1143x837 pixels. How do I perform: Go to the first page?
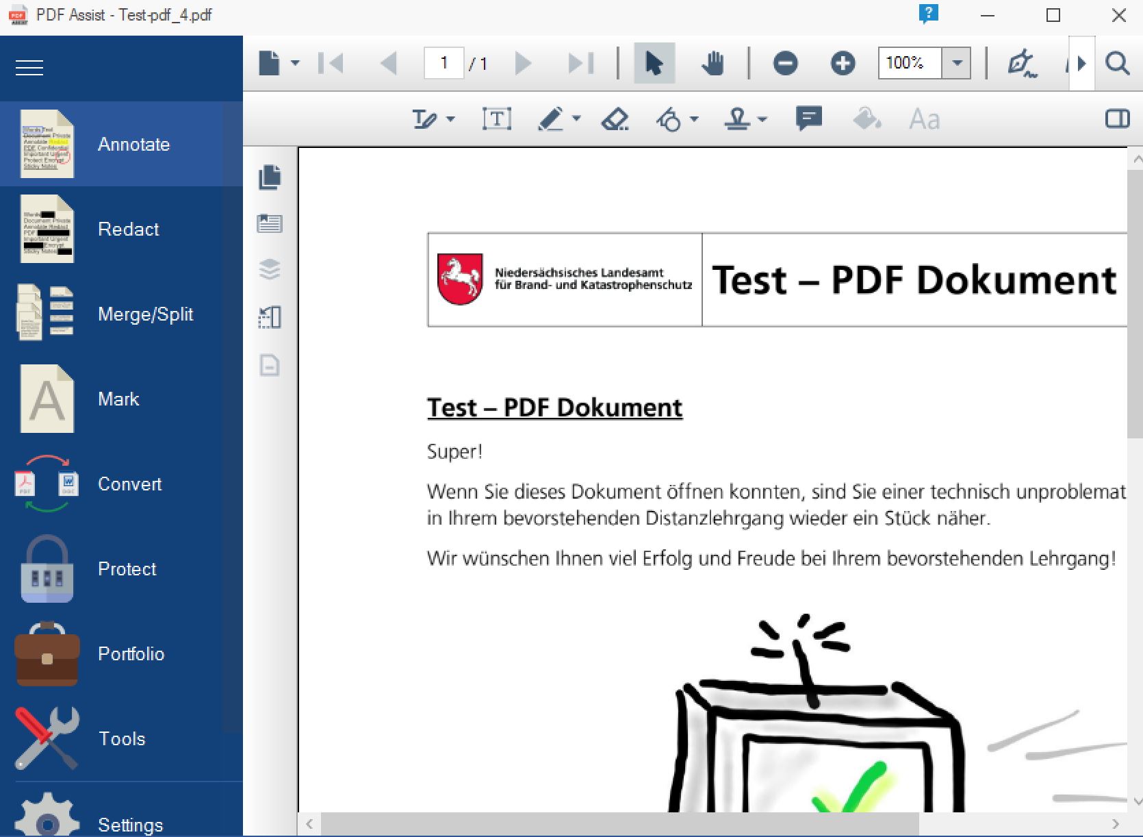point(331,64)
